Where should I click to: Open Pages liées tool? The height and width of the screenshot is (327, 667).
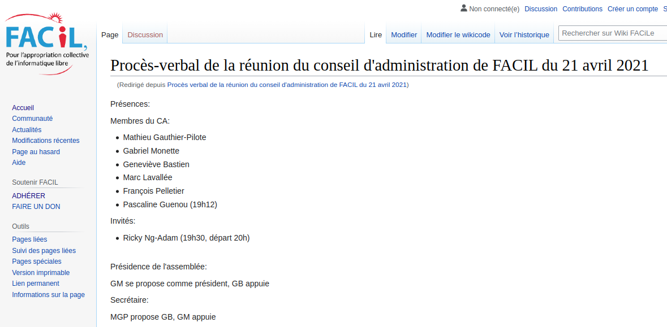click(29, 239)
